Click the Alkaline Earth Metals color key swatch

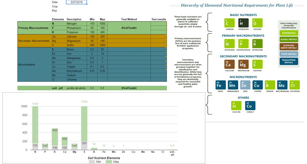click(289, 46)
